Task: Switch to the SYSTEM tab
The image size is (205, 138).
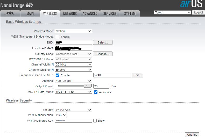Action: pyautogui.click(x=130, y=13)
